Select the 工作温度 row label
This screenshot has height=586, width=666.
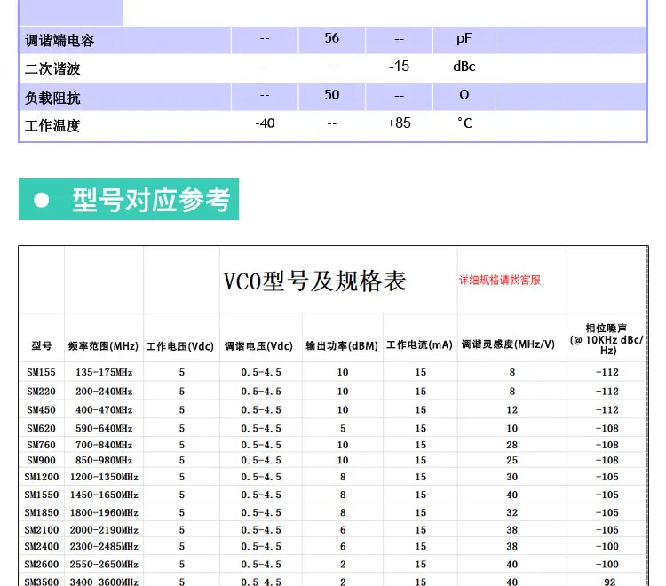click(x=52, y=126)
